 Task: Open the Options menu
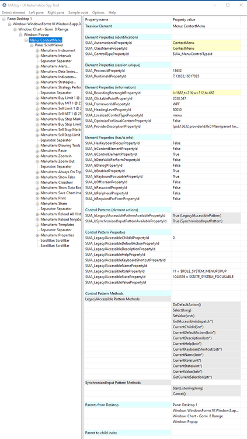coord(98,13)
